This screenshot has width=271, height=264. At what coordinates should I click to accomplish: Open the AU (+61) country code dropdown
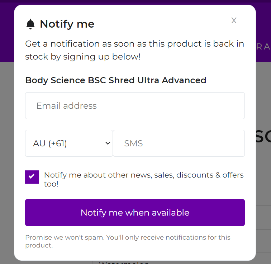(69, 143)
